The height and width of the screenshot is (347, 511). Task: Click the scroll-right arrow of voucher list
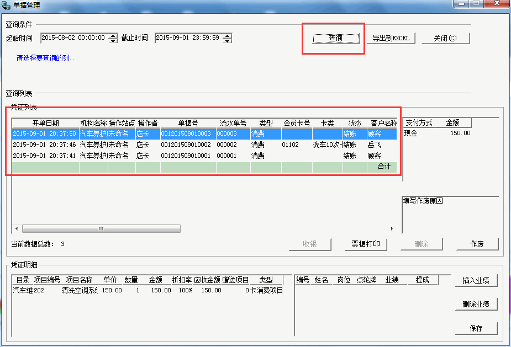(392, 228)
